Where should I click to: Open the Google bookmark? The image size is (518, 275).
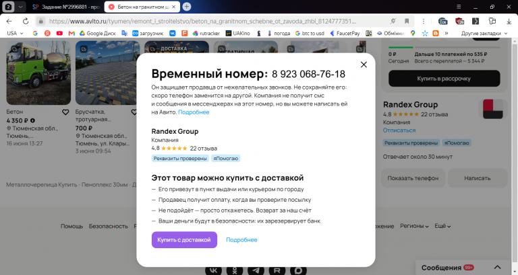pyautogui.click(x=35, y=33)
